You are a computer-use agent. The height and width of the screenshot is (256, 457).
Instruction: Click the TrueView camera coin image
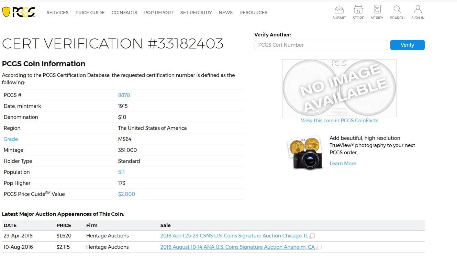305,153
